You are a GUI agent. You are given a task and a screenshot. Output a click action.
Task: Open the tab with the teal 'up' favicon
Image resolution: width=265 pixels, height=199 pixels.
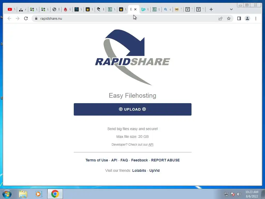pos(145,9)
